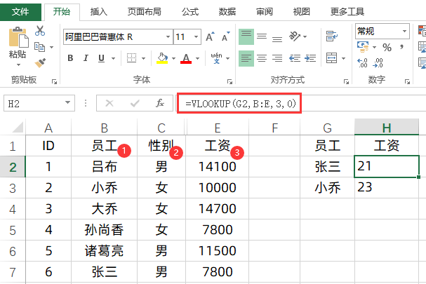Merge and center cells icon
426x284 pixels.
(x=331, y=58)
